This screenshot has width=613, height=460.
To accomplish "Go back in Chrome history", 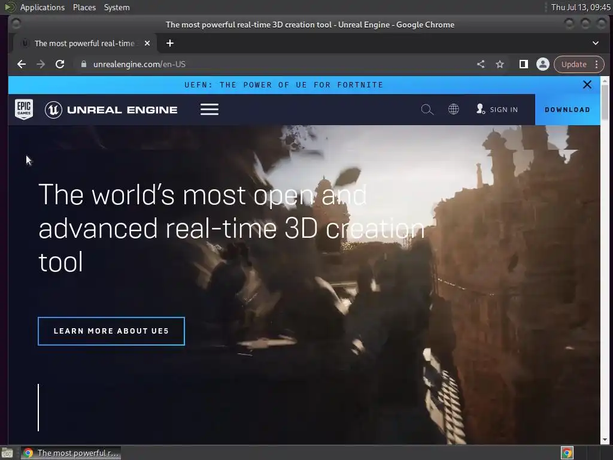I will [22, 64].
